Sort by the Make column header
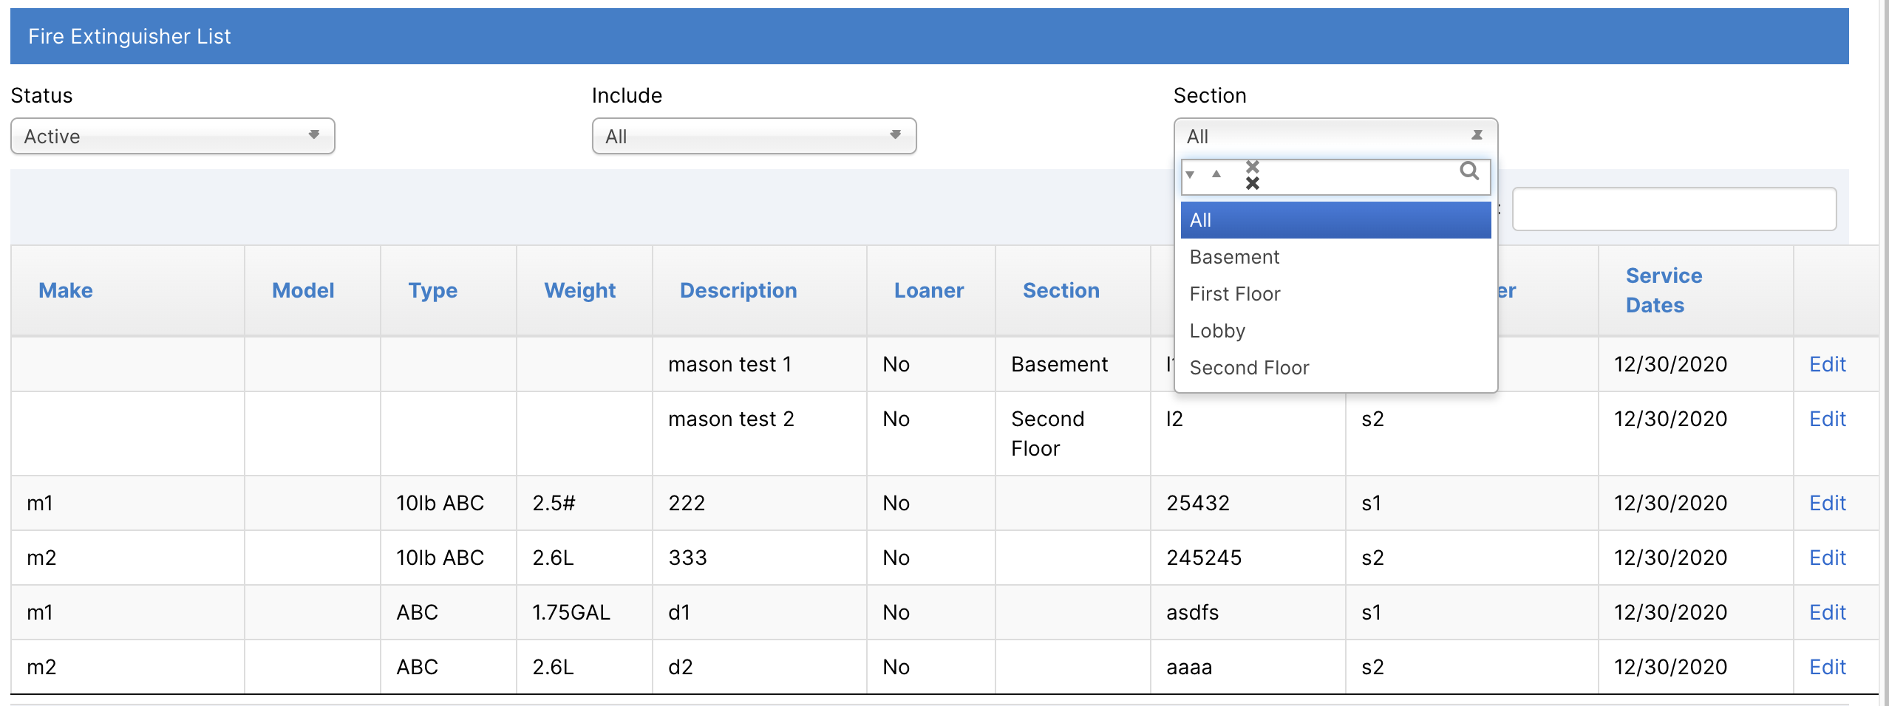This screenshot has height=706, width=1889. [x=65, y=290]
